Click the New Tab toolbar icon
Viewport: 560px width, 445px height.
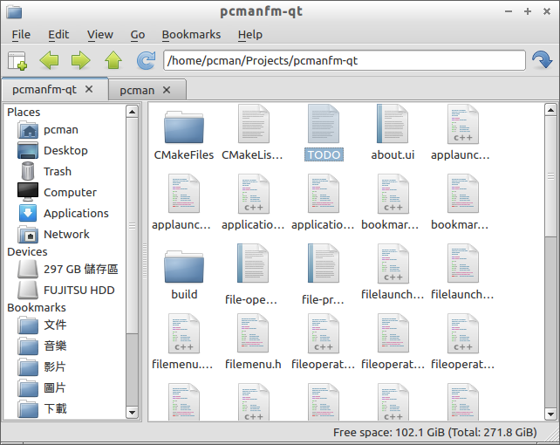17,60
